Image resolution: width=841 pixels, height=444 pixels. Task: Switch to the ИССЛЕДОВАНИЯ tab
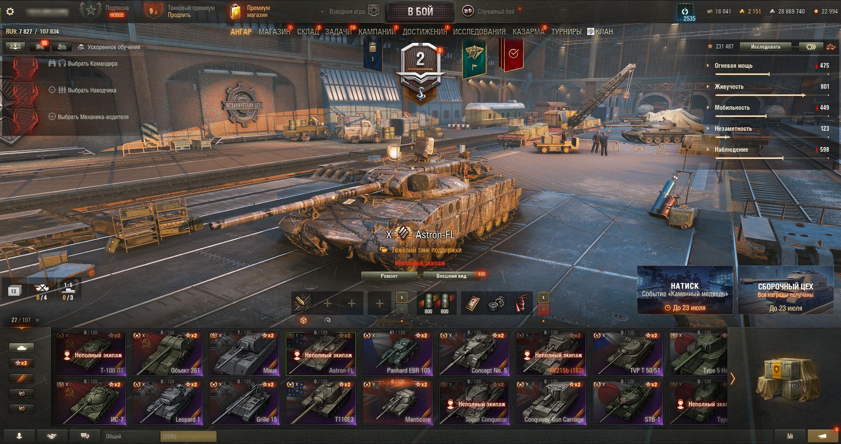(x=479, y=32)
